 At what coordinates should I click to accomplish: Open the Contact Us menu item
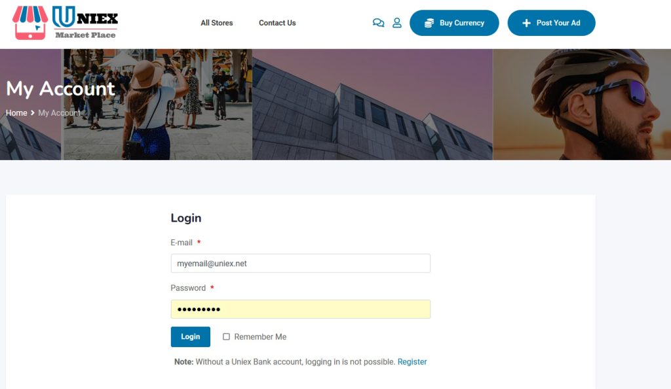tap(277, 23)
